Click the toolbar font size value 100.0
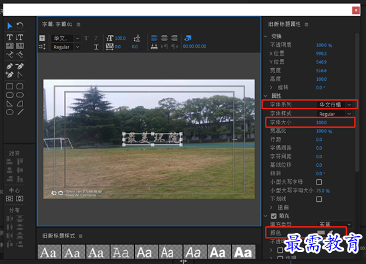 tap(120, 38)
